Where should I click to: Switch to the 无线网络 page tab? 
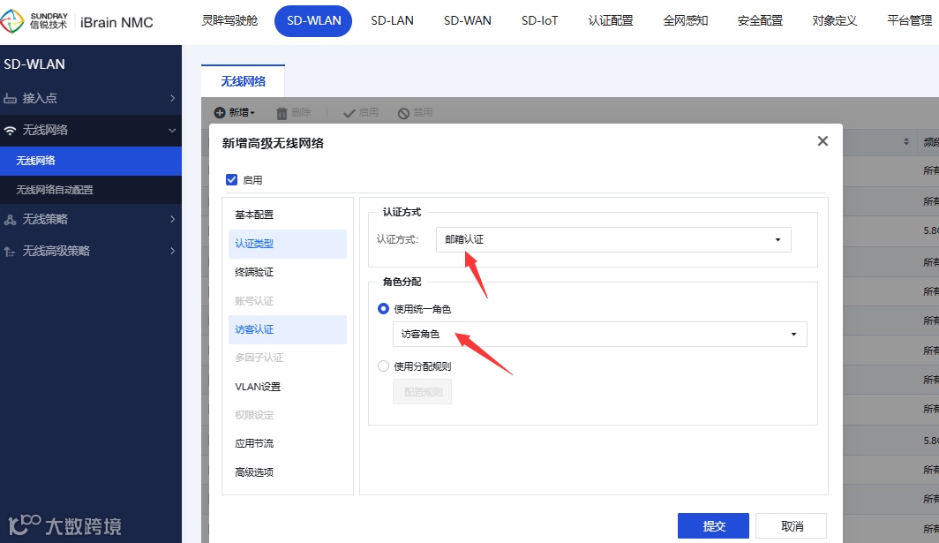pyautogui.click(x=244, y=81)
